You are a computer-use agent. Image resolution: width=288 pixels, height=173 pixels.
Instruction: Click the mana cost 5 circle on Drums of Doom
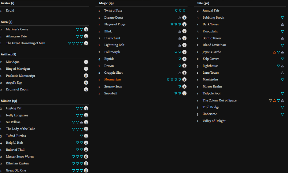[86, 90]
